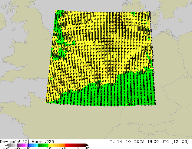Click the '48' legend label
This screenshot has height=149, width=192.
(87, 148)
